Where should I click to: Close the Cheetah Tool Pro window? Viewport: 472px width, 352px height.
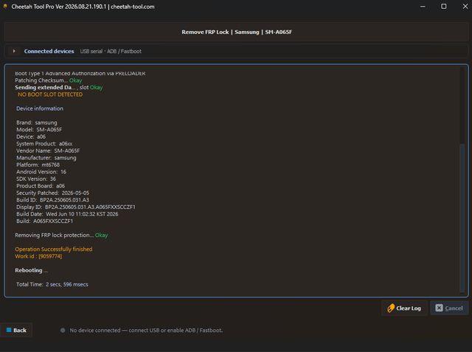[x=465, y=7]
